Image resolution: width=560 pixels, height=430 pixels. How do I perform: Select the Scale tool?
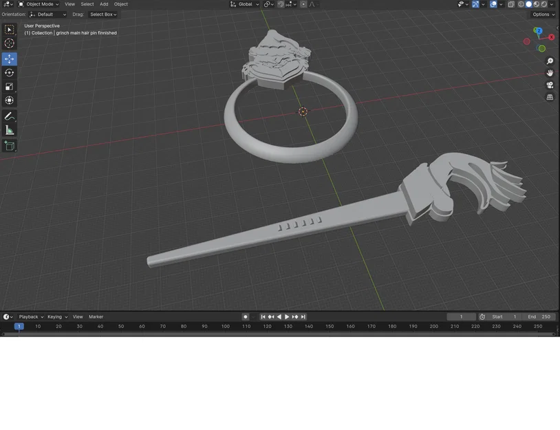tap(9, 87)
